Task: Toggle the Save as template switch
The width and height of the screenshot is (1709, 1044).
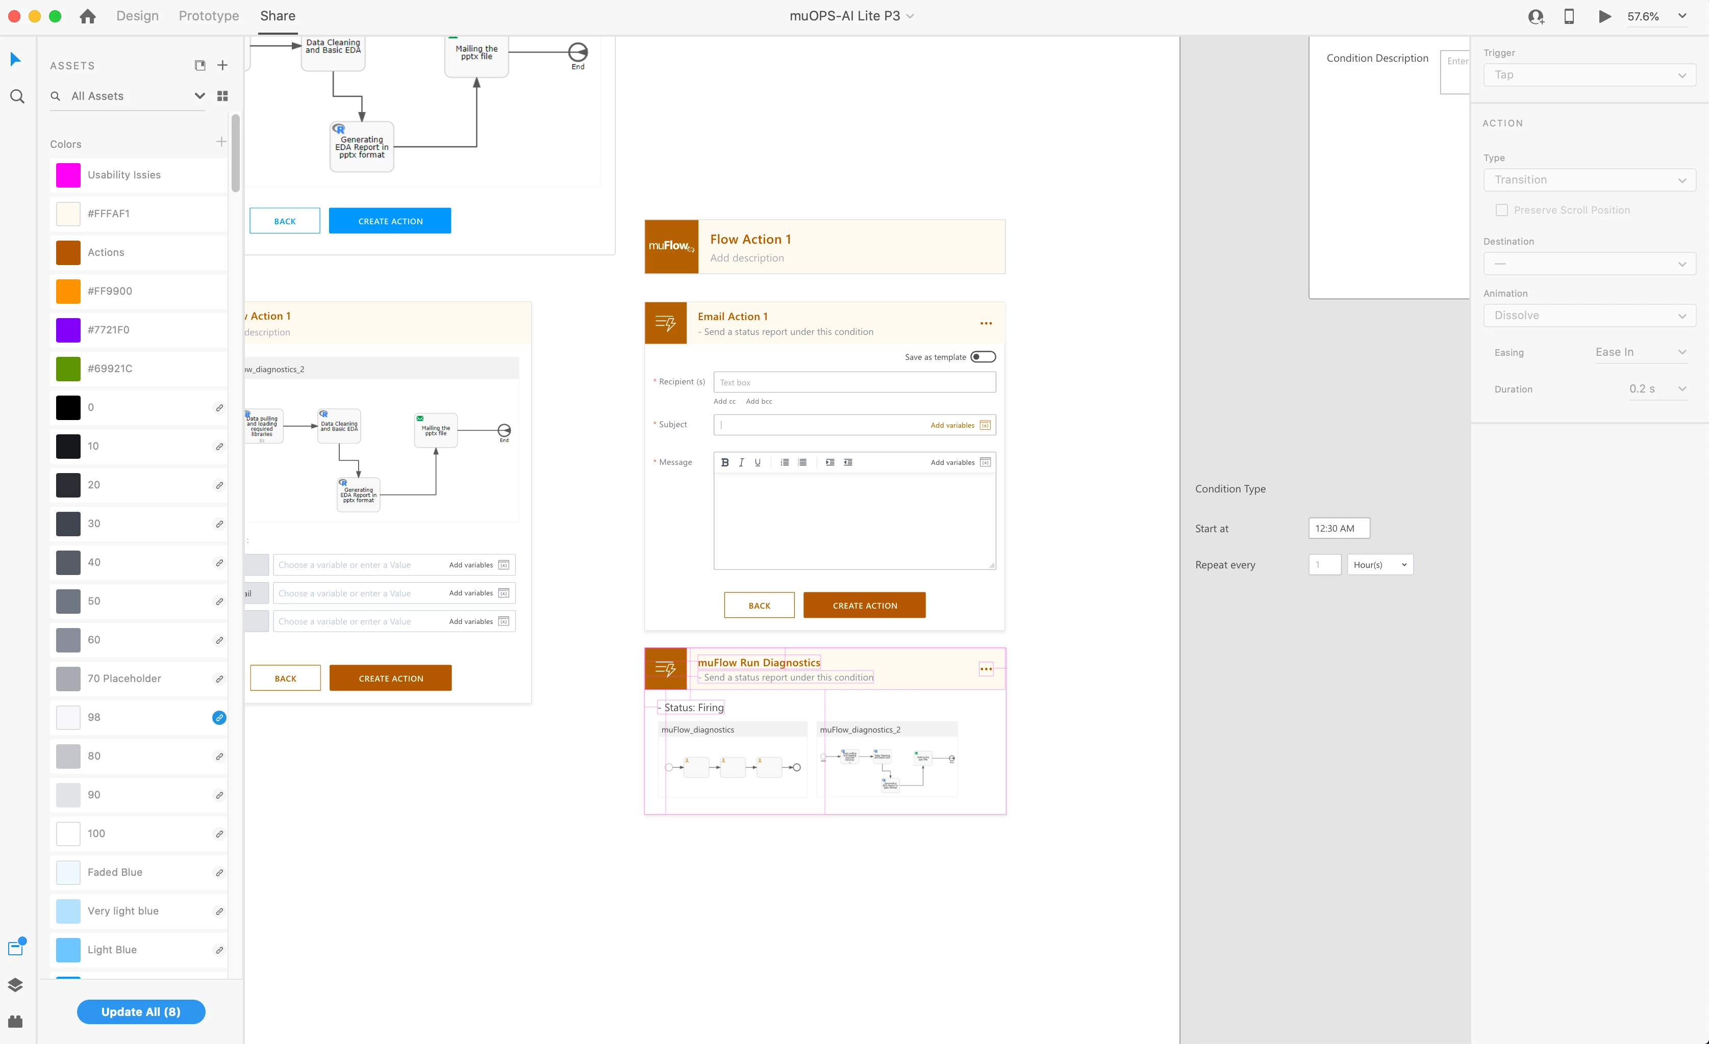Action: coord(983,357)
